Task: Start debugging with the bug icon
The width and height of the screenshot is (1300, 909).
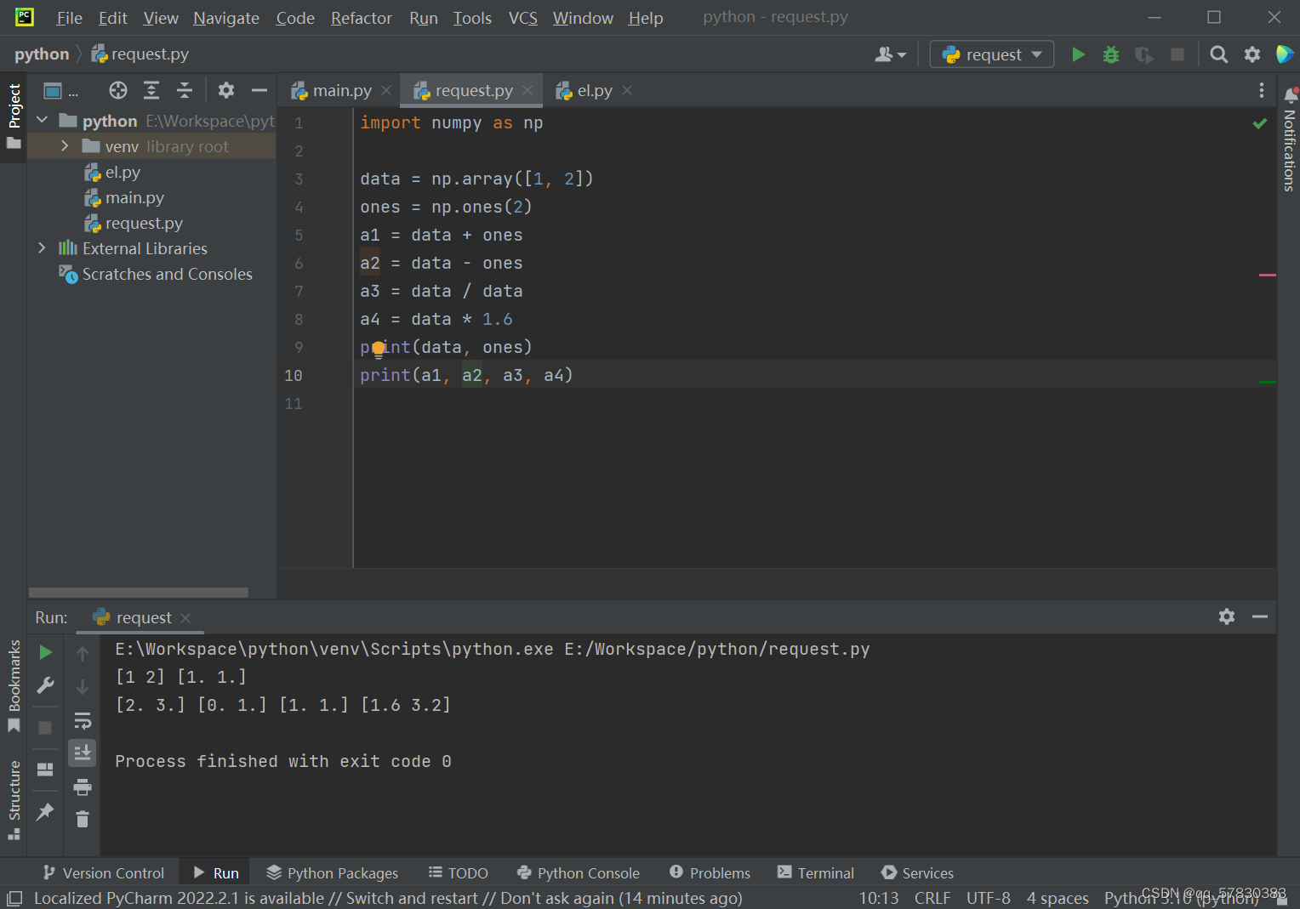Action: point(1111,54)
